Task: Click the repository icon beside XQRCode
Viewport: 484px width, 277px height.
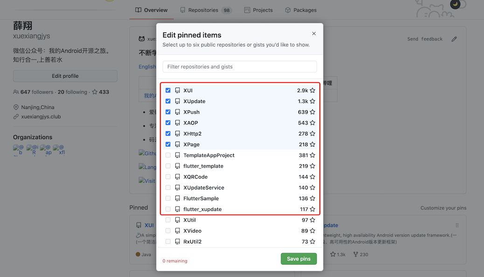Action: (x=178, y=177)
